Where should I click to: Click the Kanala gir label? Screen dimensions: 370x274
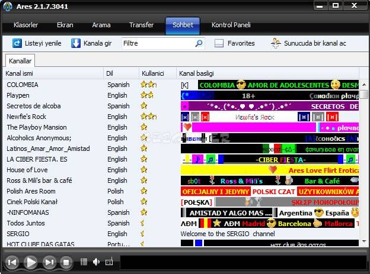click(x=97, y=43)
